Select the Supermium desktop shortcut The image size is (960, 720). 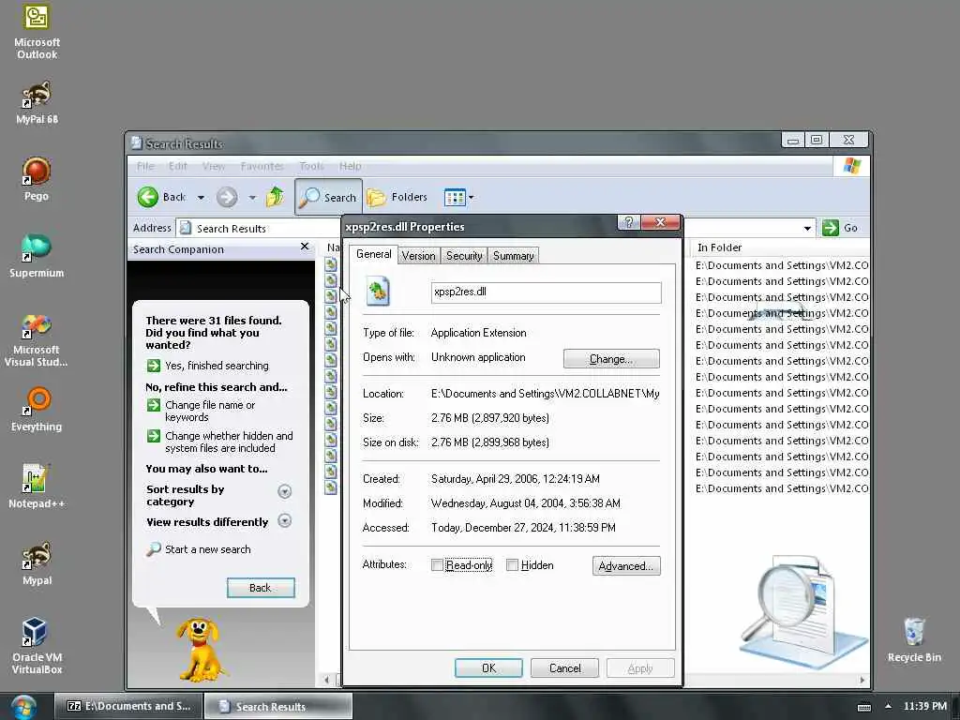37,256
